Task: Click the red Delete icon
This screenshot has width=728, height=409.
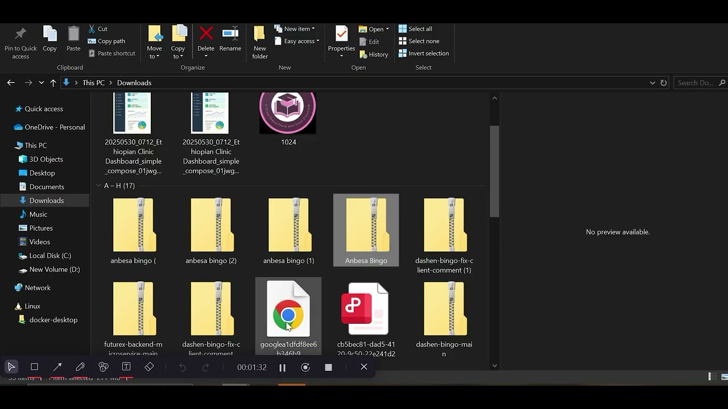Action: pos(206,34)
